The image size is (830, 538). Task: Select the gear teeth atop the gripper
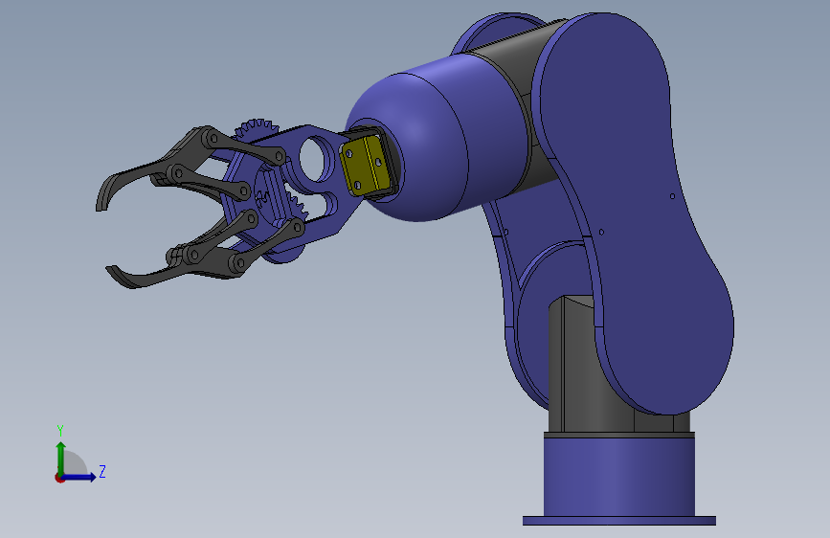(257, 127)
